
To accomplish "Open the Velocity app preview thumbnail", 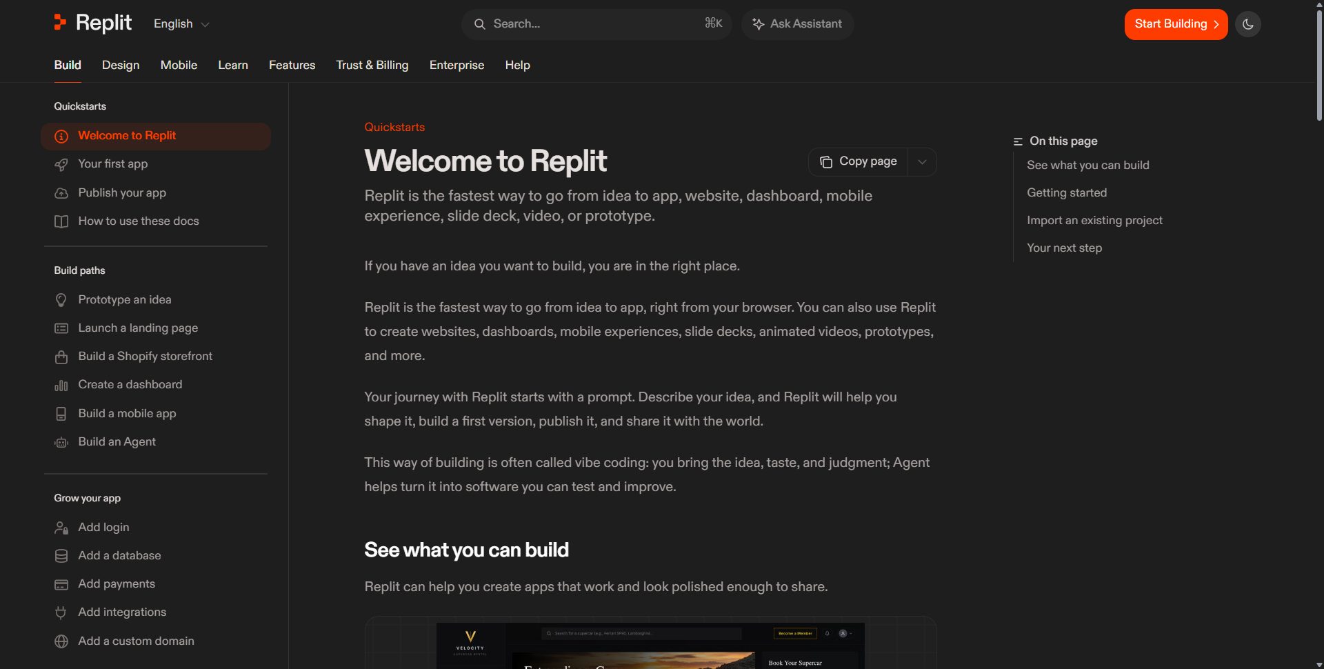I will [x=650, y=646].
